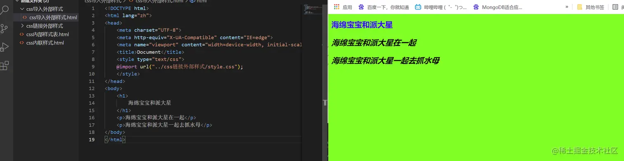Viewport: 624px width, 161px height.
Task: Click the viewport meta tag line
Action: (210, 45)
